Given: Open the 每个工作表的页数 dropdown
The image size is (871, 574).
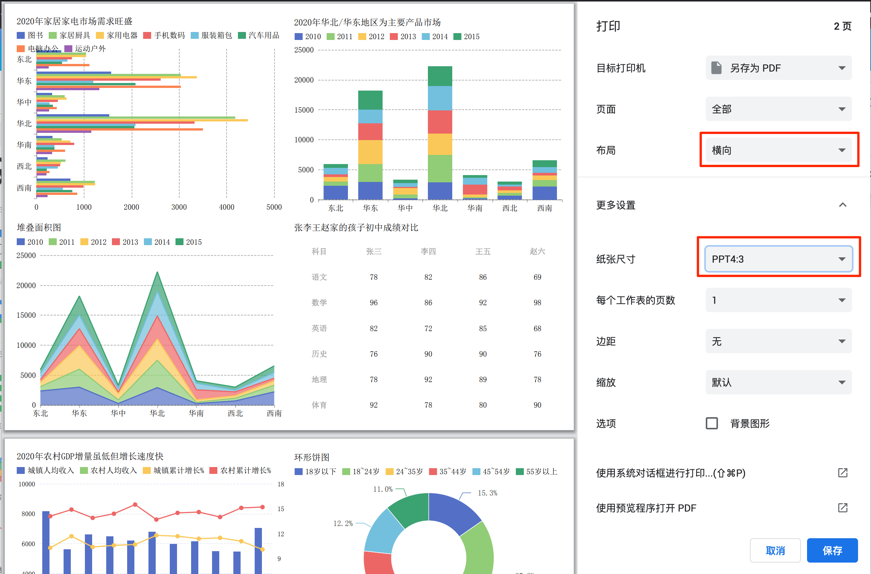Looking at the screenshot, I should 778,300.
